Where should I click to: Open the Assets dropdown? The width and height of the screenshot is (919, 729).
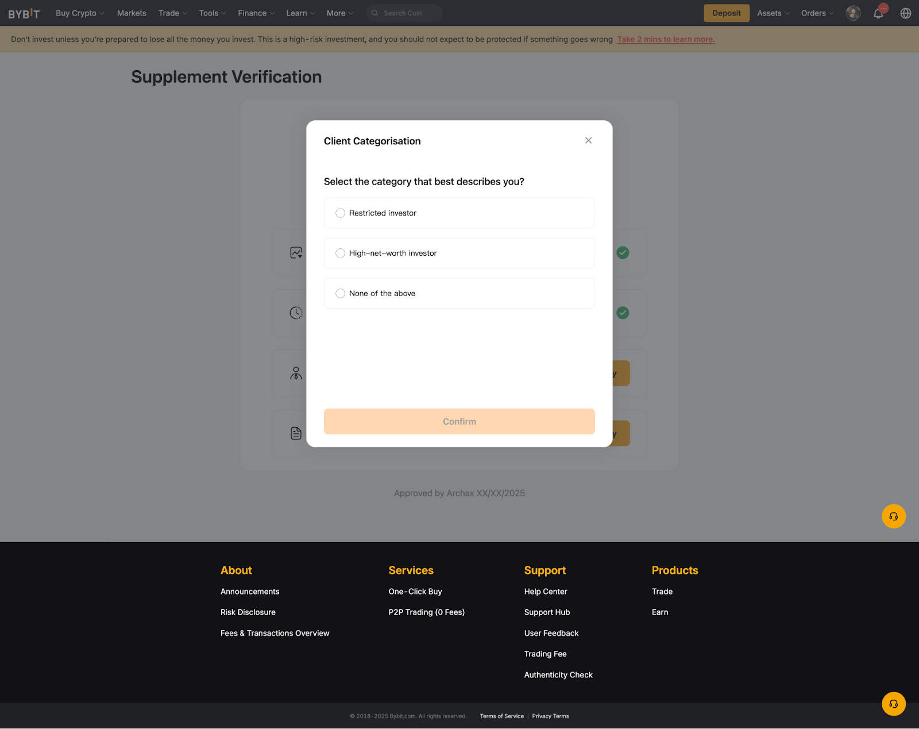(773, 13)
